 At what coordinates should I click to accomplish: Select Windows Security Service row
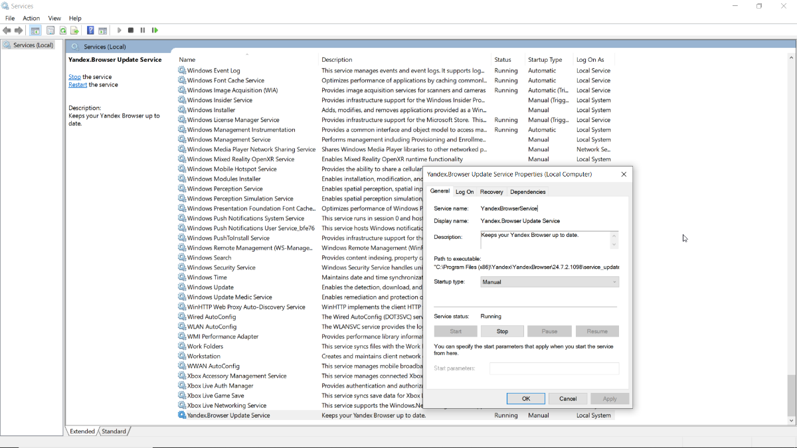pos(300,267)
